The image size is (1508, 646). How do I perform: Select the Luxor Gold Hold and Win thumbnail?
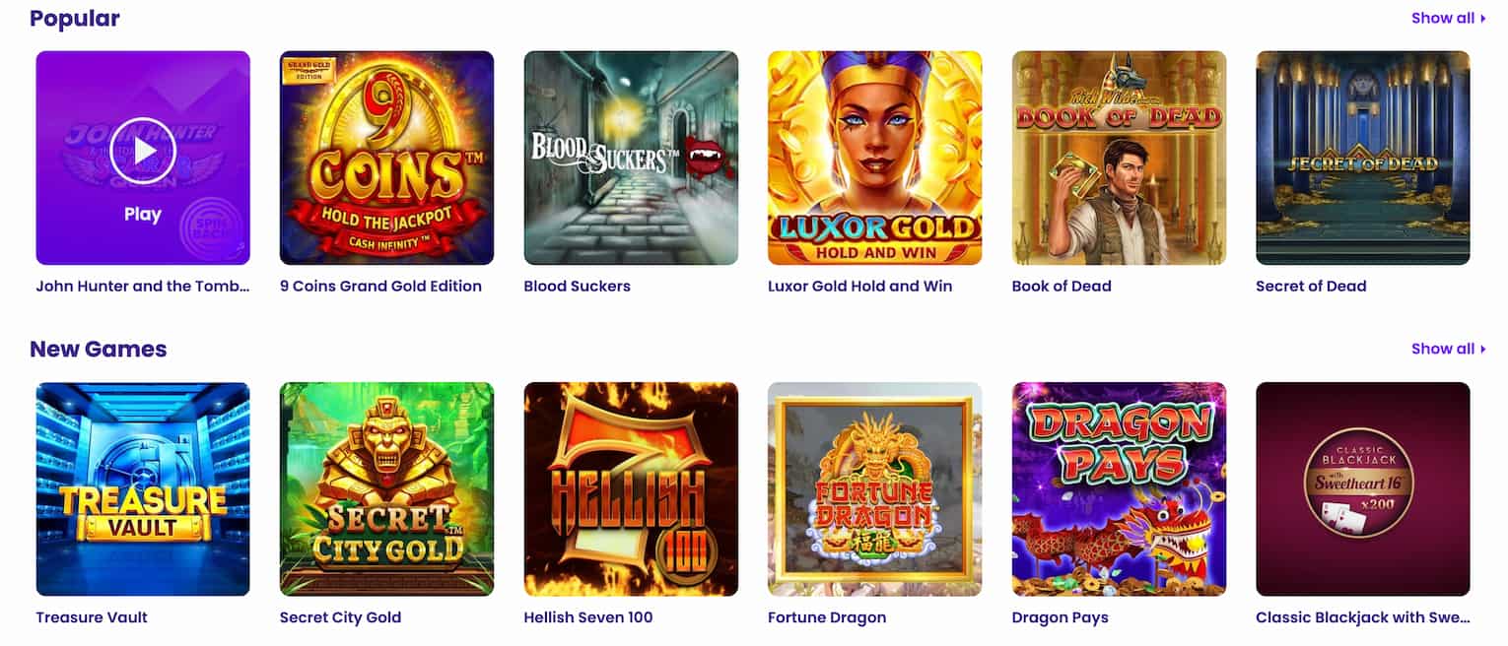point(874,158)
